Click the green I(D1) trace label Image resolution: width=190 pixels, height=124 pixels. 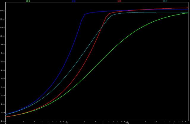pos(28,1)
